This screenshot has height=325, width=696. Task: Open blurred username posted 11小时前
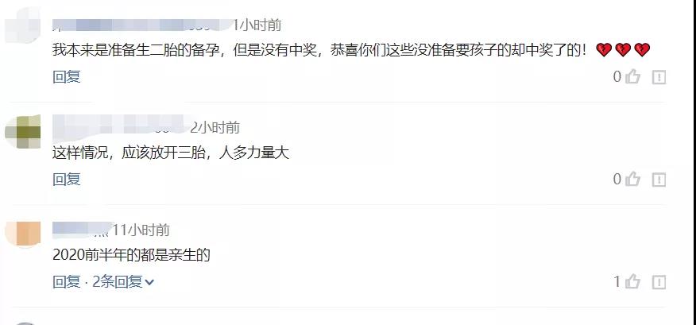[81, 230]
